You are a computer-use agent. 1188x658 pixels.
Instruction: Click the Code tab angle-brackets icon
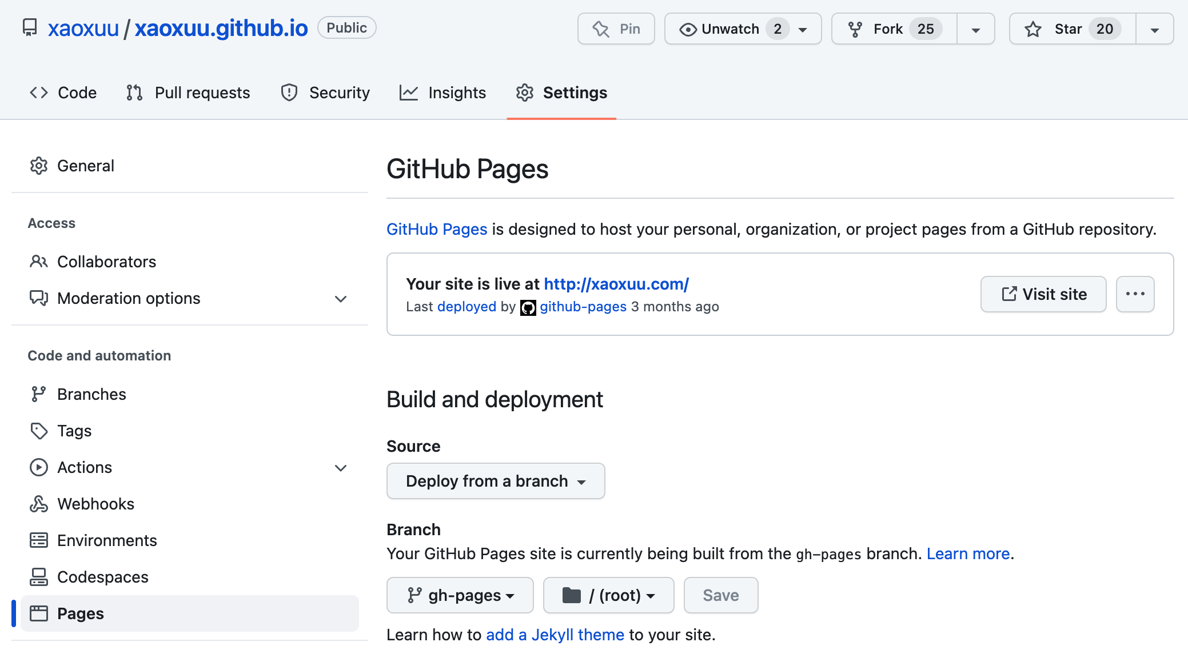(39, 93)
